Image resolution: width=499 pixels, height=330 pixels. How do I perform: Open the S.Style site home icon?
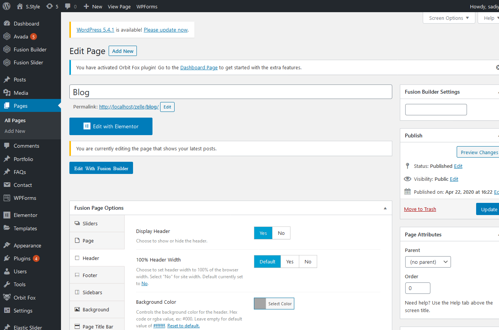[20, 6]
